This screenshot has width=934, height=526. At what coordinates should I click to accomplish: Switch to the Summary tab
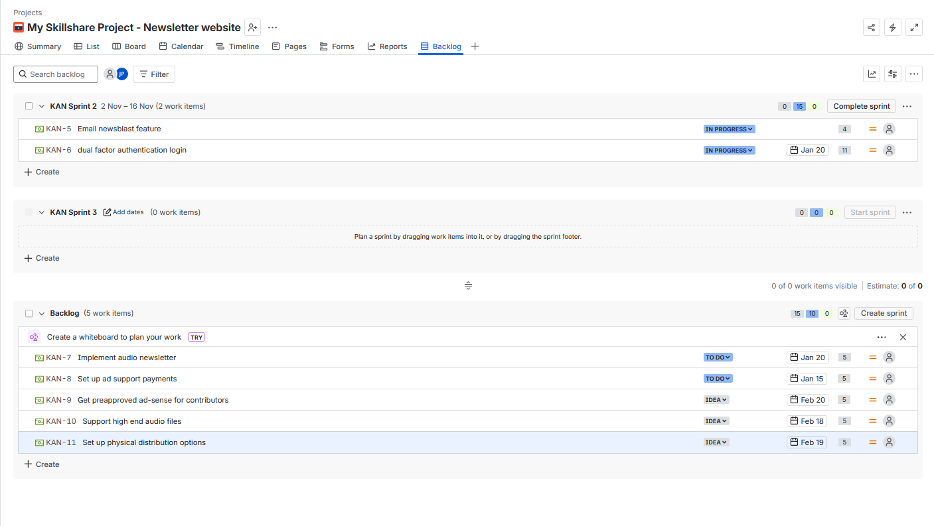tap(38, 46)
